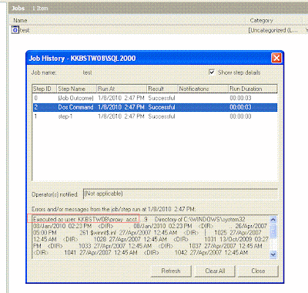Select the step-1 row
Viewport: 308px width, 293px height.
point(155,116)
